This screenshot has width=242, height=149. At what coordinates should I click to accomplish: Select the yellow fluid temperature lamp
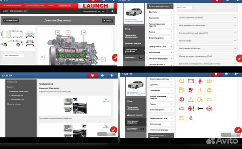[200, 90]
